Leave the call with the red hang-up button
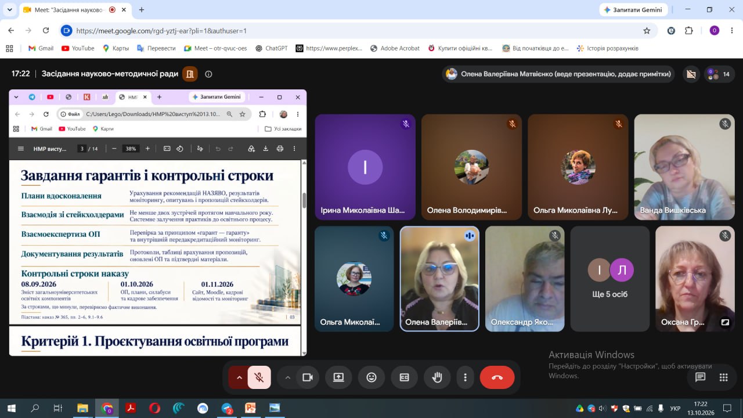743x418 pixels. pos(497,377)
